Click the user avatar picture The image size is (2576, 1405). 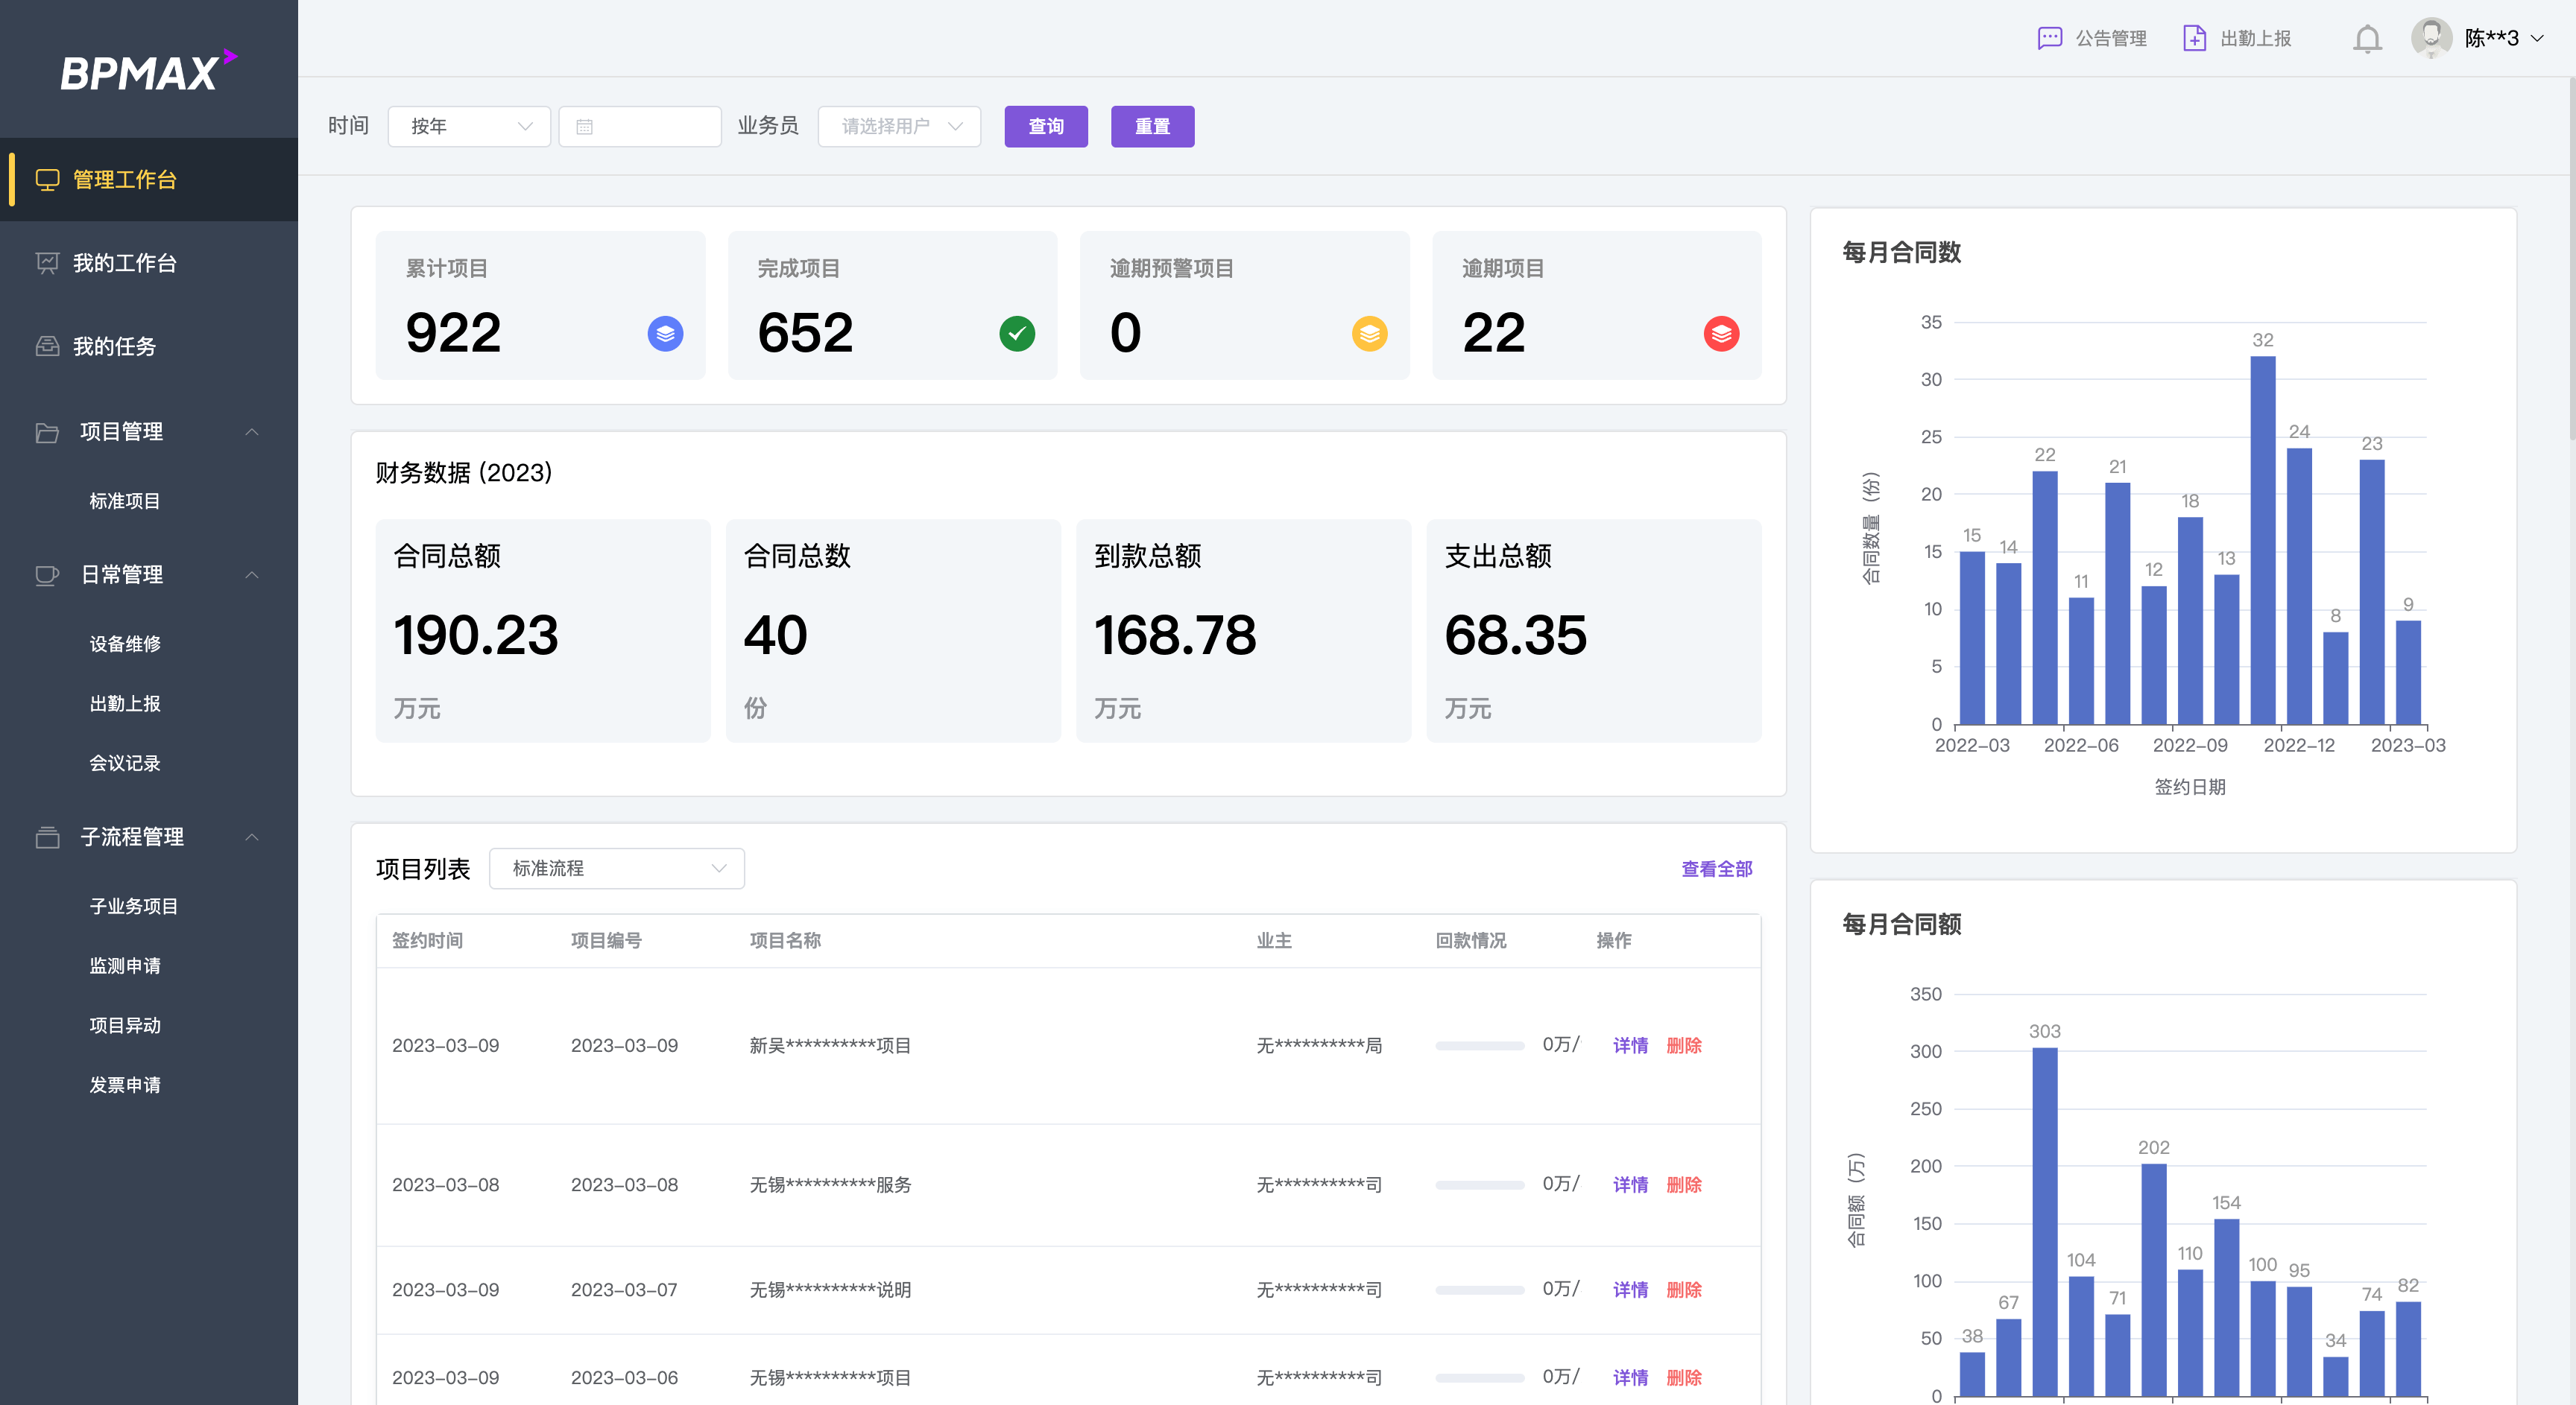pyautogui.click(x=2431, y=38)
